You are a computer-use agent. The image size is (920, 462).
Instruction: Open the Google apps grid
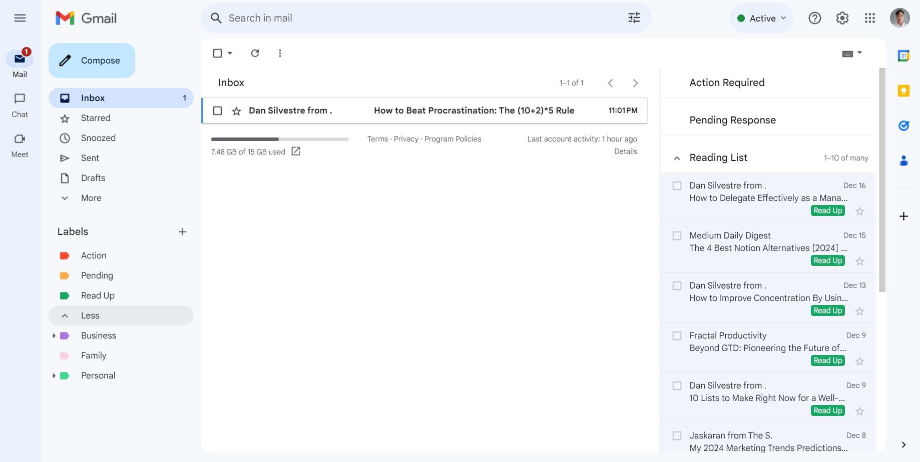tap(869, 18)
